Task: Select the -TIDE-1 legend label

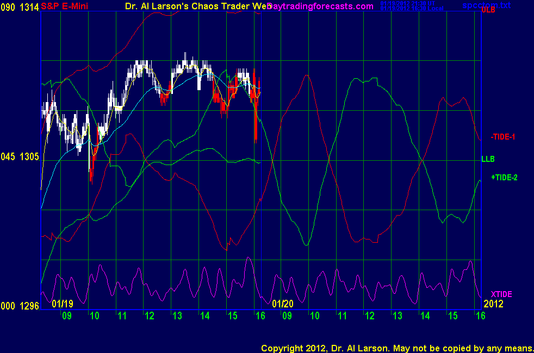Action: tap(502, 137)
